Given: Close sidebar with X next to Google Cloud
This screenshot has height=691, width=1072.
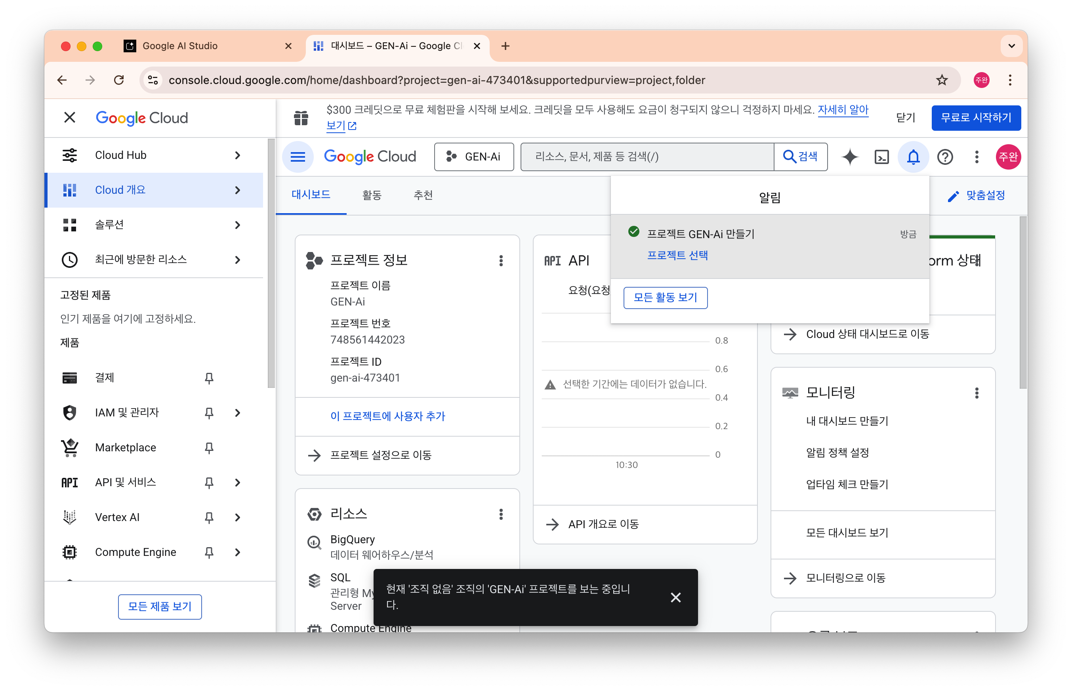Looking at the screenshot, I should coord(69,118).
